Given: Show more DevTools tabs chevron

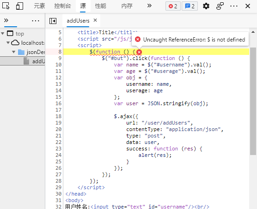Looking at the screenshot, I should (x=149, y=6).
